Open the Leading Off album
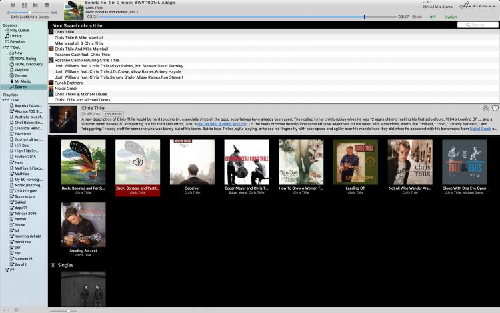 355,162
